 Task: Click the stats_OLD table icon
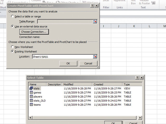click(x=31, y=101)
